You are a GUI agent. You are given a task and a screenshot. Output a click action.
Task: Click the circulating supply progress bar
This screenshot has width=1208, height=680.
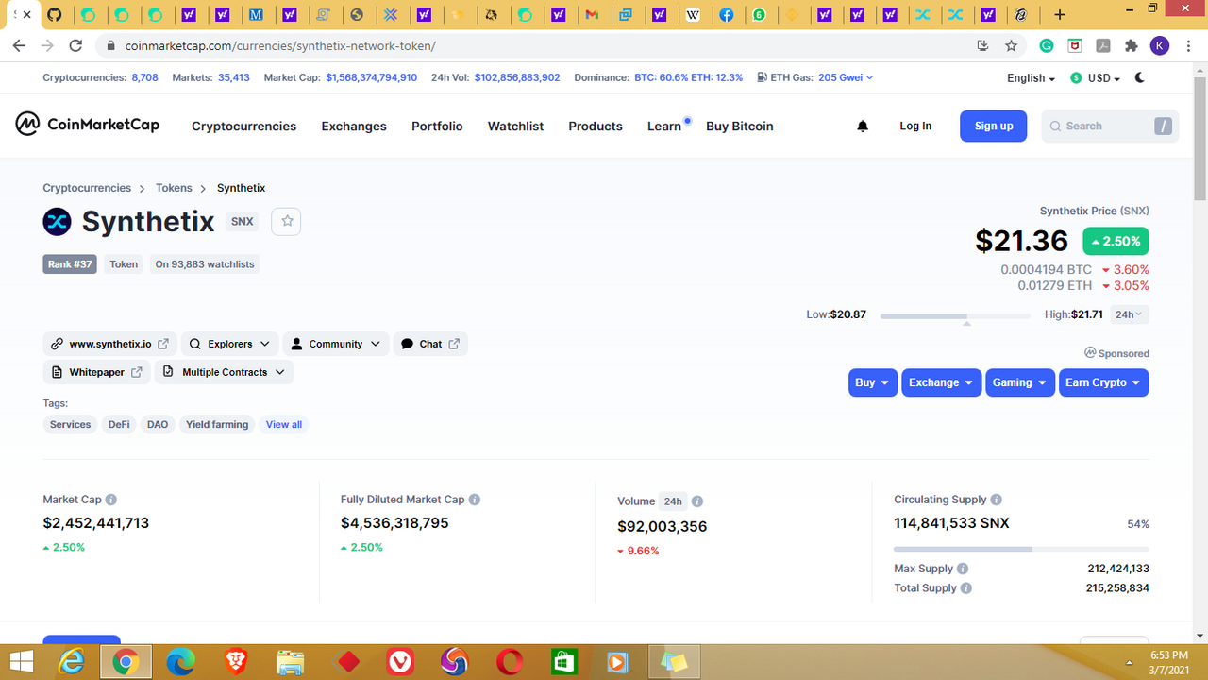[x=1021, y=549]
